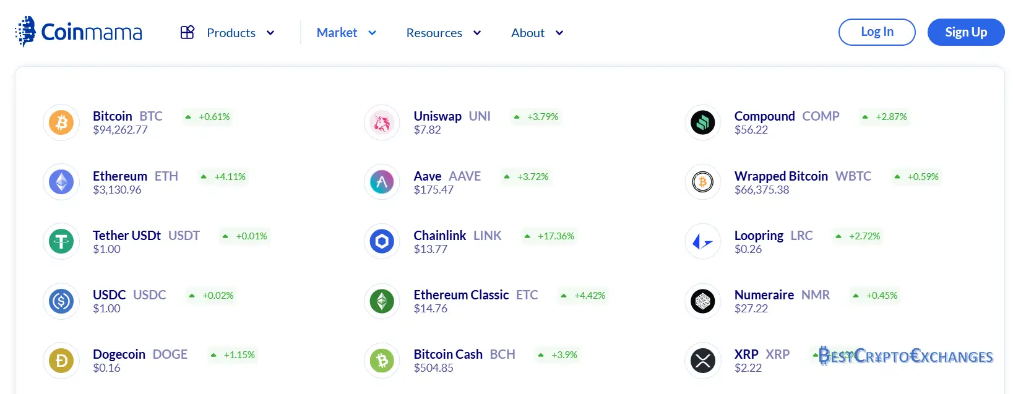Click the Log In button
Screen dimensions: 1013x394
pos(876,32)
